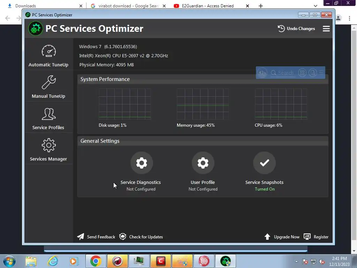Open Service Diagnostics gear setting
The height and width of the screenshot is (268, 357).
tap(142, 163)
